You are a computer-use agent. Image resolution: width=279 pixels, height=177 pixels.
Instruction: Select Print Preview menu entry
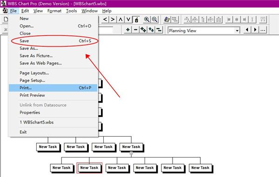pyautogui.click(x=53, y=95)
